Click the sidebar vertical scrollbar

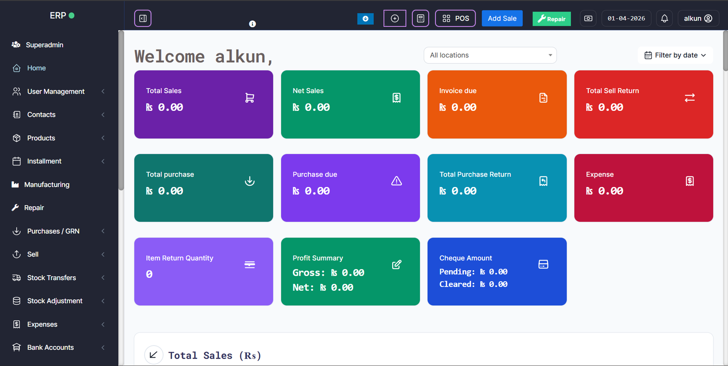(x=121, y=110)
